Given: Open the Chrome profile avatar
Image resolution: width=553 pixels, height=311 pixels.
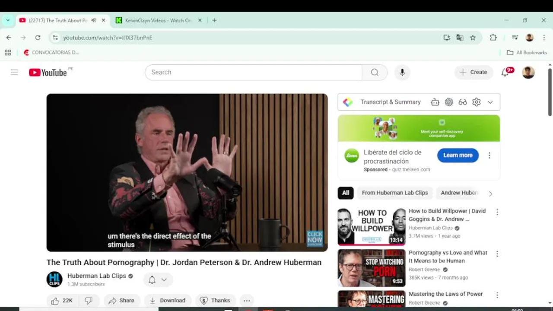Looking at the screenshot, I should [x=529, y=38].
